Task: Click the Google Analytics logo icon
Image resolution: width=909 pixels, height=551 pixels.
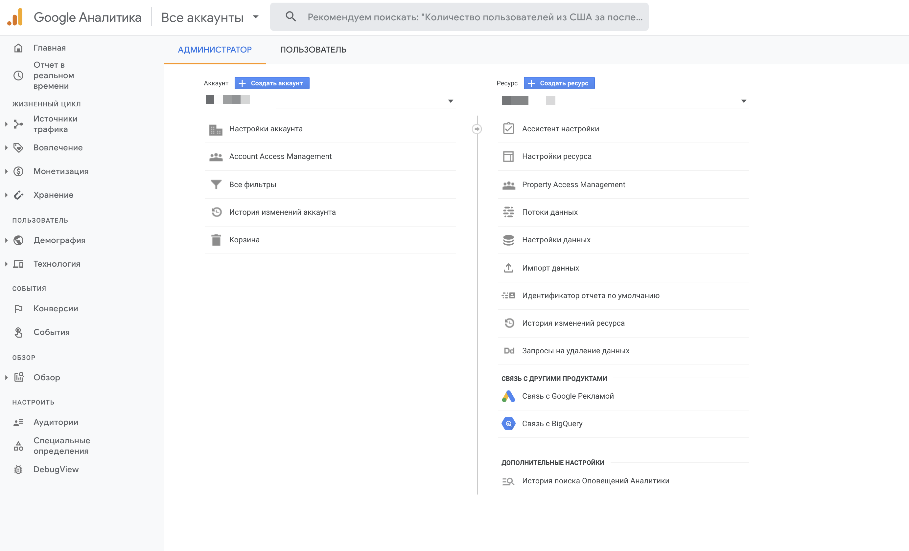Action: click(x=15, y=17)
